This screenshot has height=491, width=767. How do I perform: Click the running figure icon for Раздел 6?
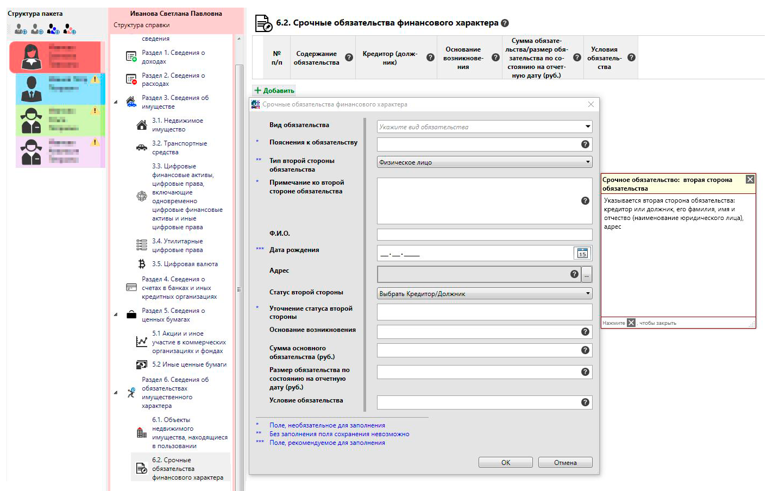click(x=131, y=392)
